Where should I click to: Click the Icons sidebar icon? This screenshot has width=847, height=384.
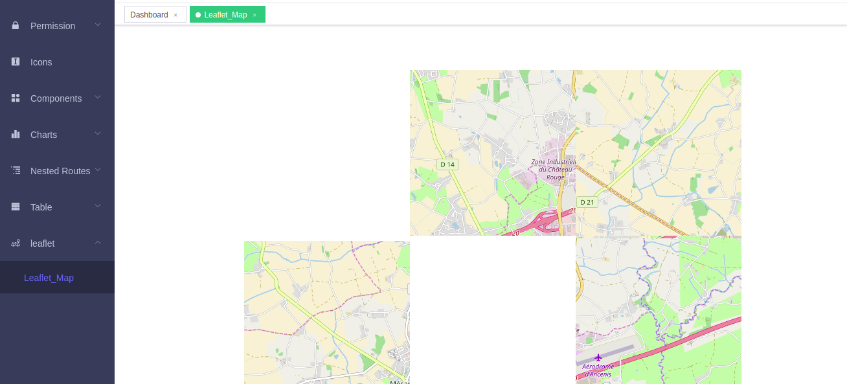(x=14, y=62)
